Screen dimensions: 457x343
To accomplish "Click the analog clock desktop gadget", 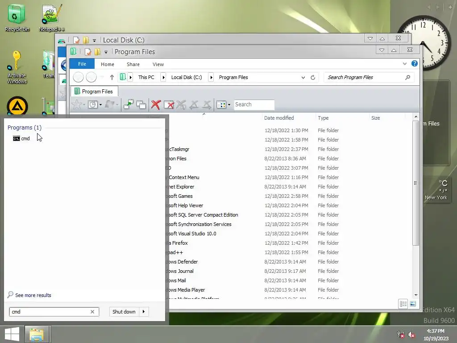I will (424, 42).
